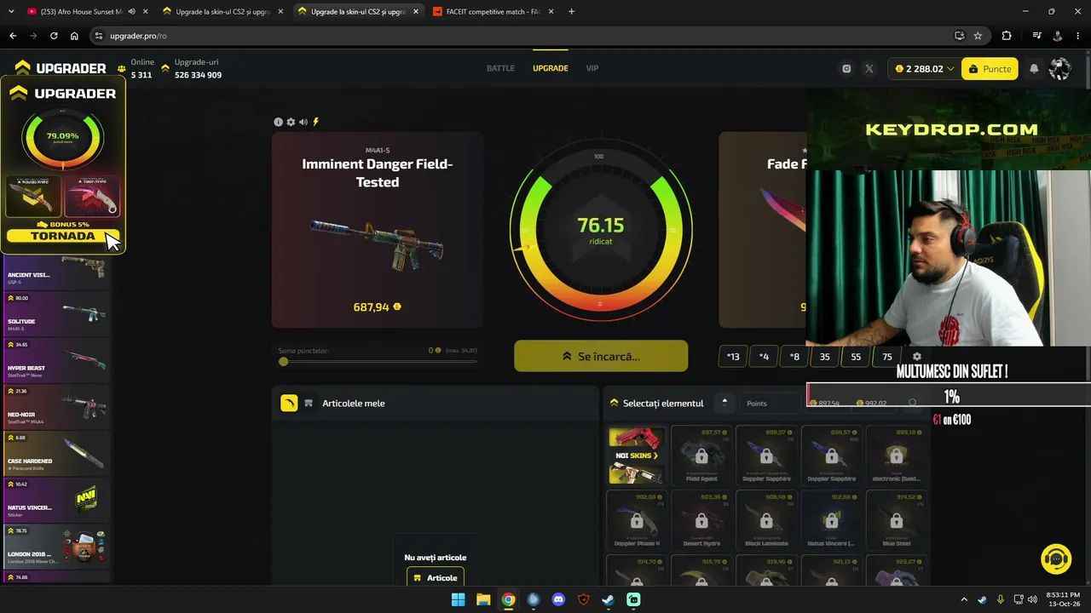The width and height of the screenshot is (1091, 613).
Task: Install app icon in address bar
Action: click(x=959, y=36)
